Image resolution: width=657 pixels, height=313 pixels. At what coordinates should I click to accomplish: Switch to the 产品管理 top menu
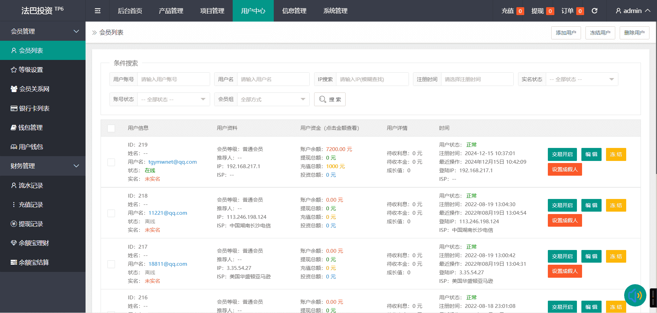point(171,11)
